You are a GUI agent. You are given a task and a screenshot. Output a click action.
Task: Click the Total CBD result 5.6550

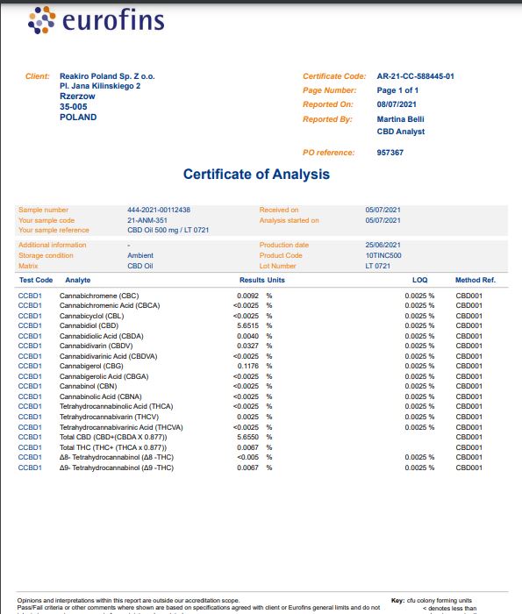click(247, 437)
